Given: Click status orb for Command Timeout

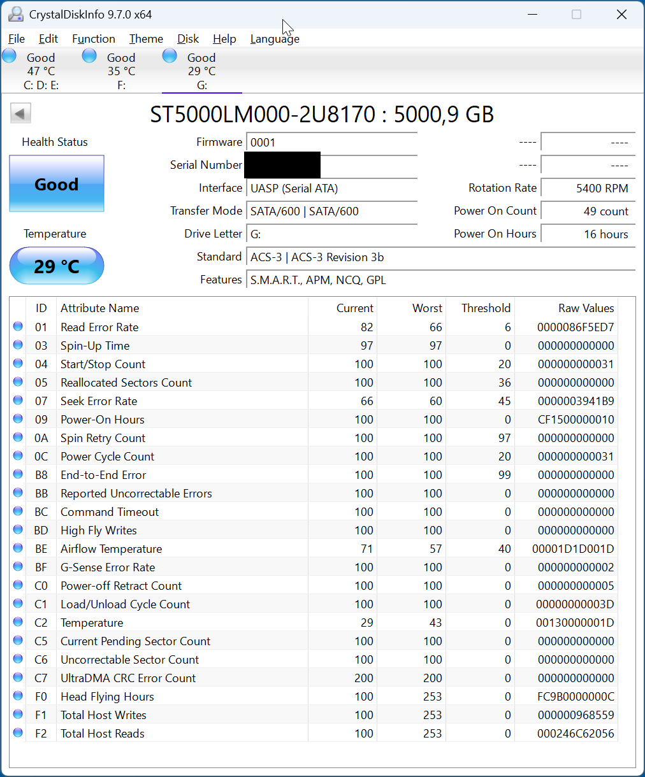Looking at the screenshot, I should [18, 511].
